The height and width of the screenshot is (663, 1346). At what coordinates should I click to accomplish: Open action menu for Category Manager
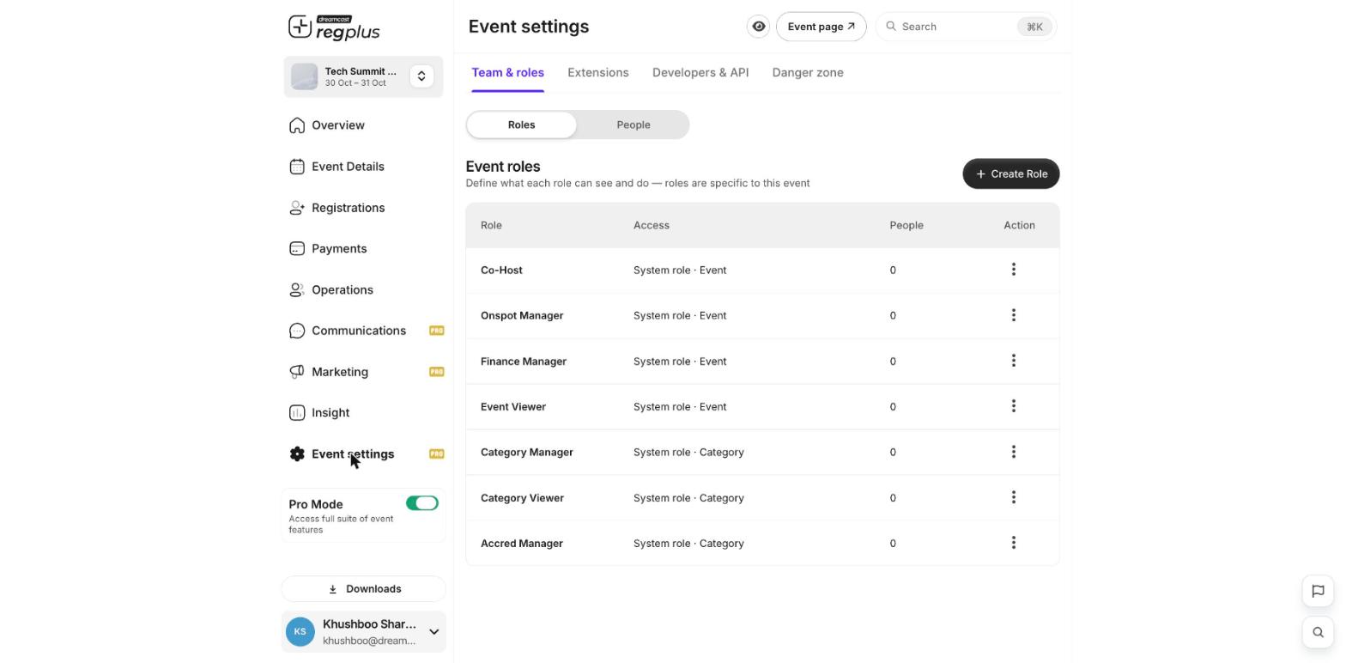1014,452
